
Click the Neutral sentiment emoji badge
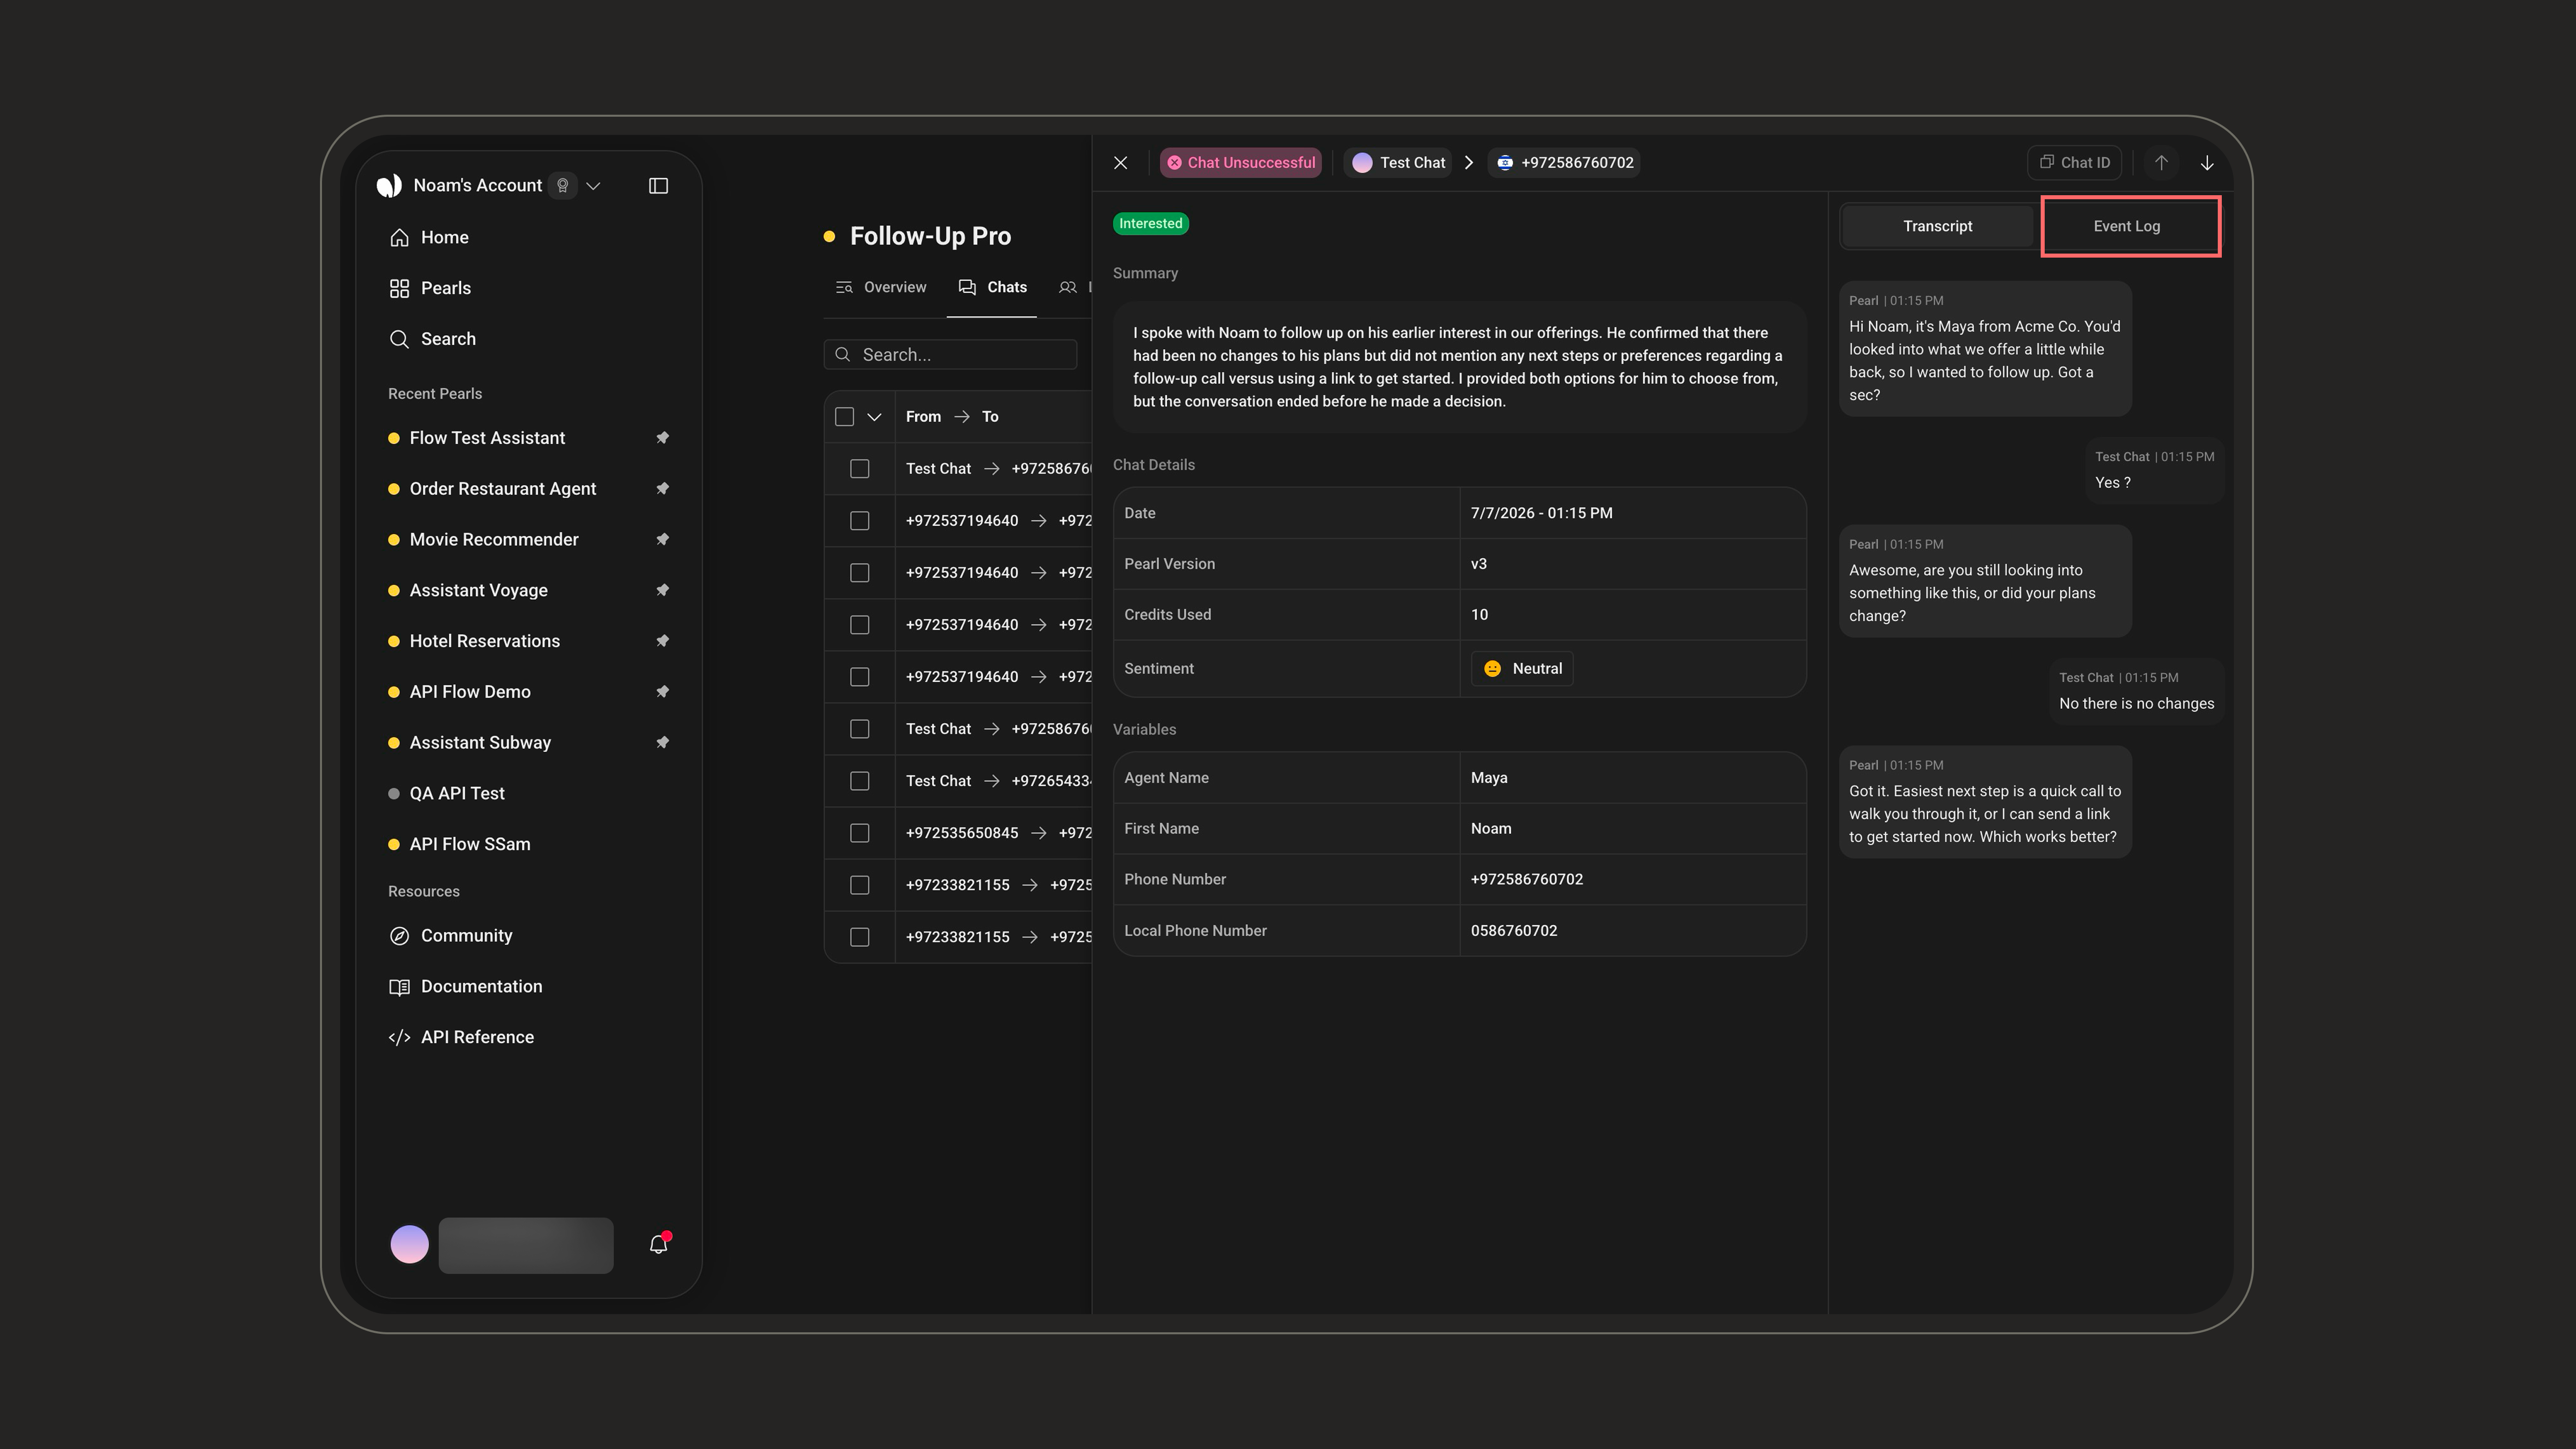(1522, 669)
